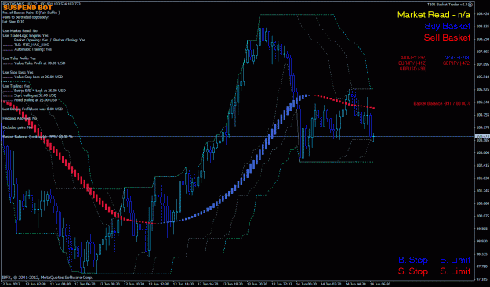Select the EURJPY (-412) pair label

tap(412, 63)
